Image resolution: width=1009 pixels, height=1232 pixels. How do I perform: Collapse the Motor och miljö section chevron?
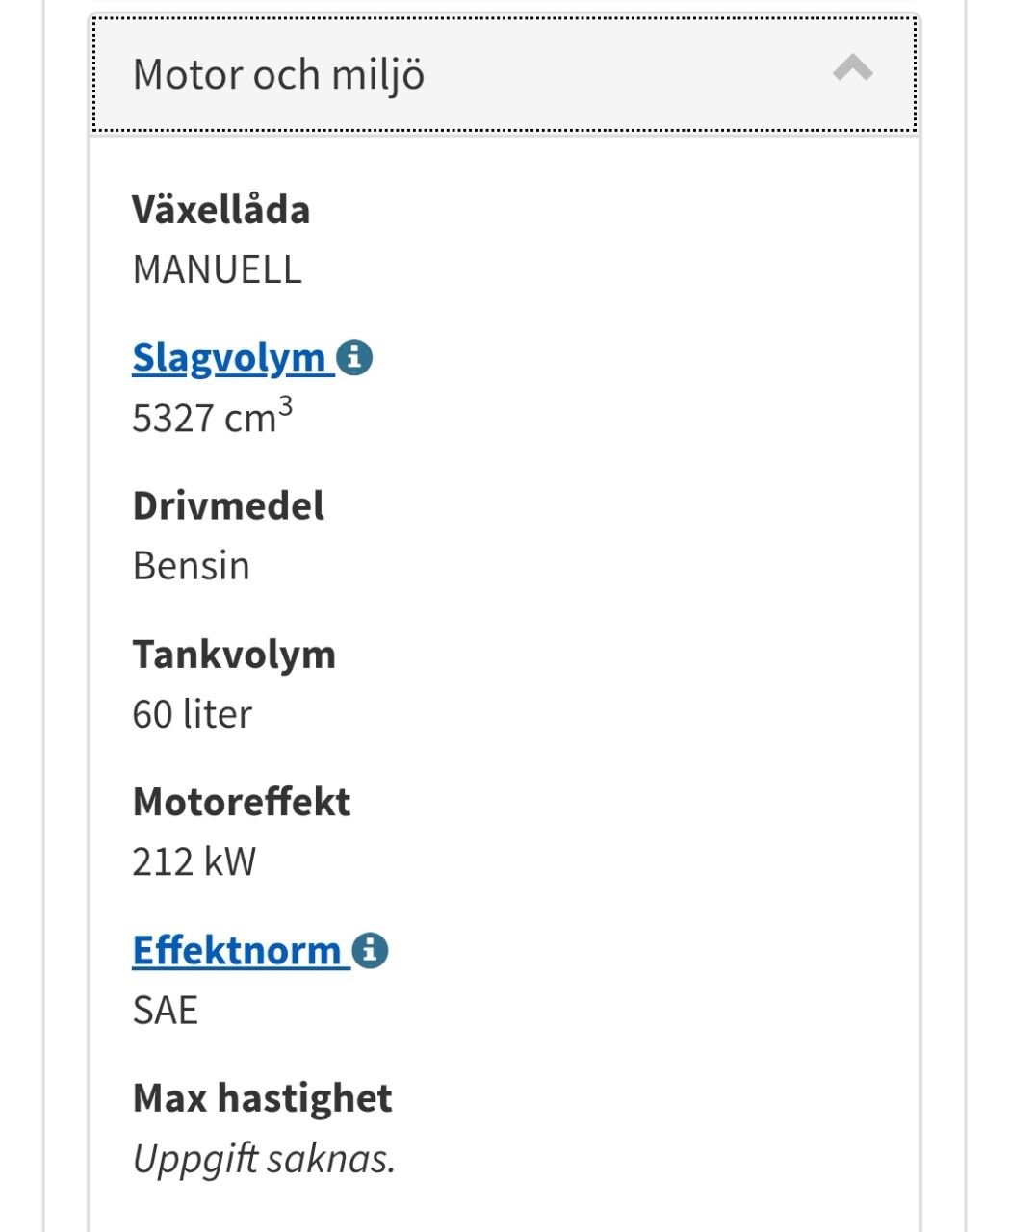pos(853,70)
